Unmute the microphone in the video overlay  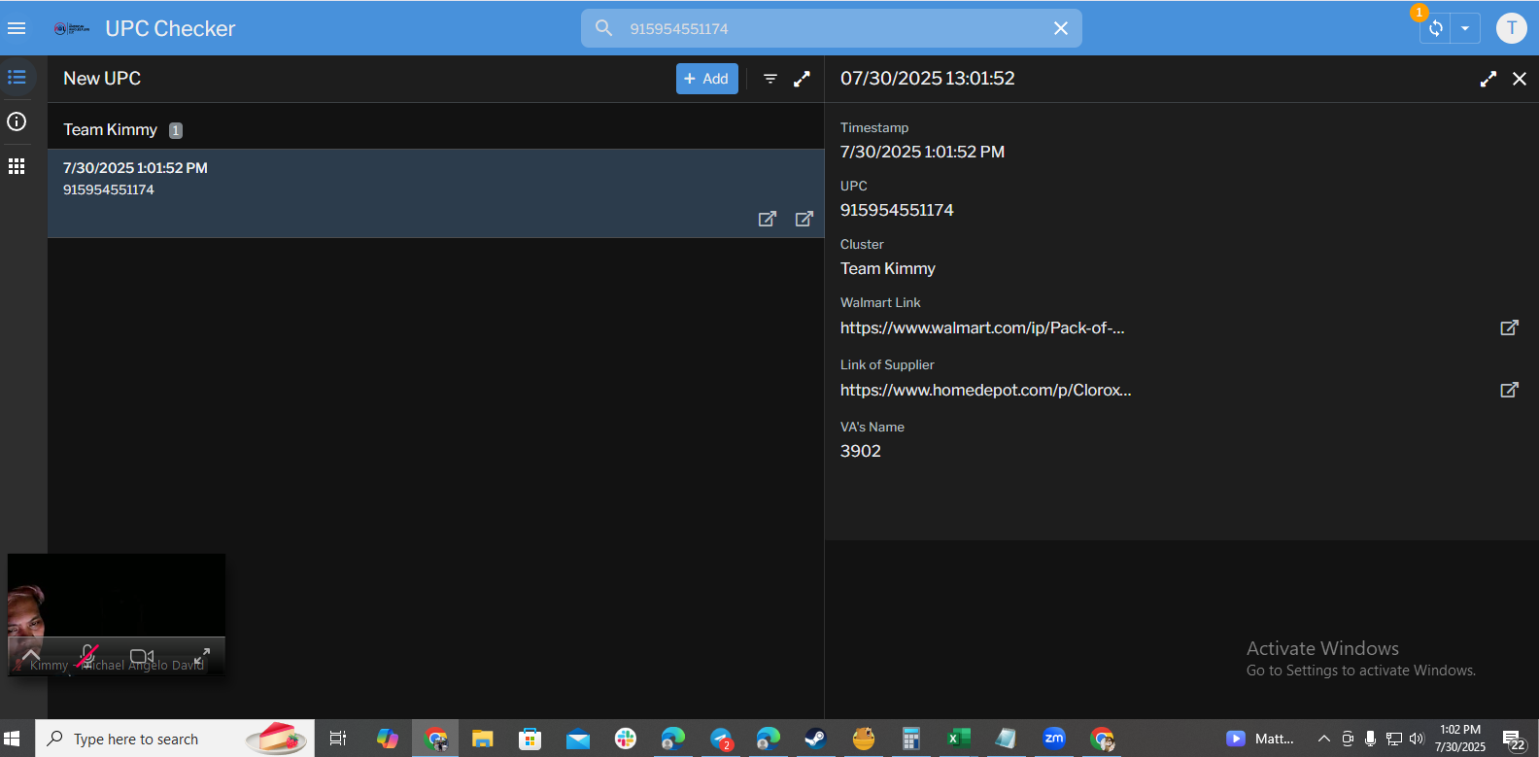click(87, 655)
